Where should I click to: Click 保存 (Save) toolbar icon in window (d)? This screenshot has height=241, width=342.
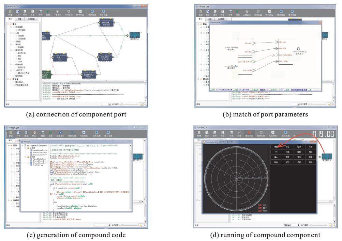[x=215, y=132]
